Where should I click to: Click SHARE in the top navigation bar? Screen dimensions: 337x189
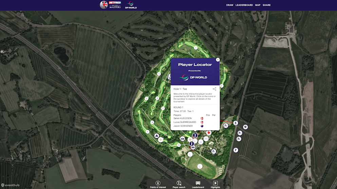tap(266, 5)
